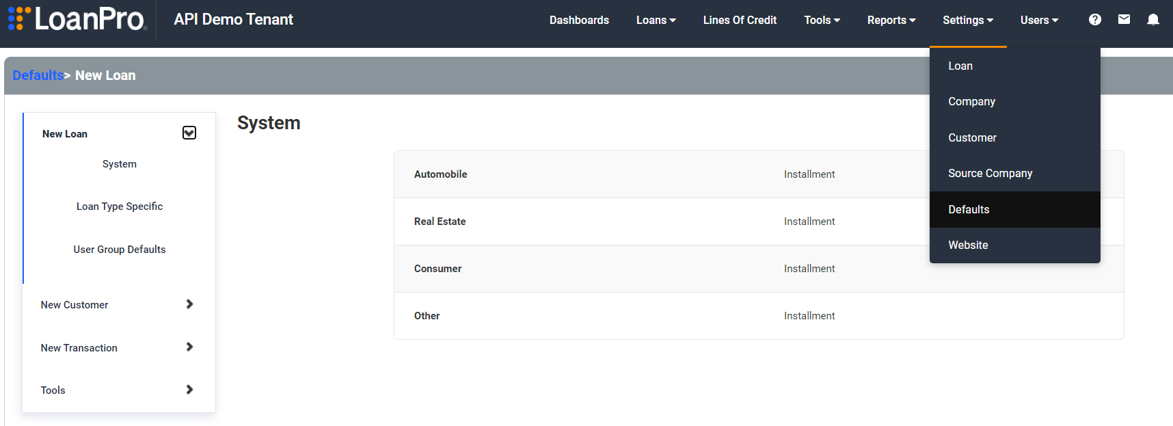
Task: Open the Loans dropdown in the navbar
Action: tap(656, 20)
